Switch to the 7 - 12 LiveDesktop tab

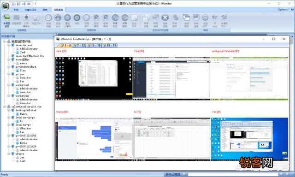tap(79, 45)
